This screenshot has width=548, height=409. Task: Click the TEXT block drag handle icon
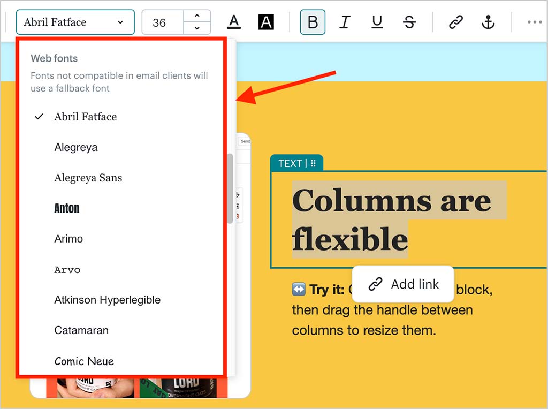point(313,163)
